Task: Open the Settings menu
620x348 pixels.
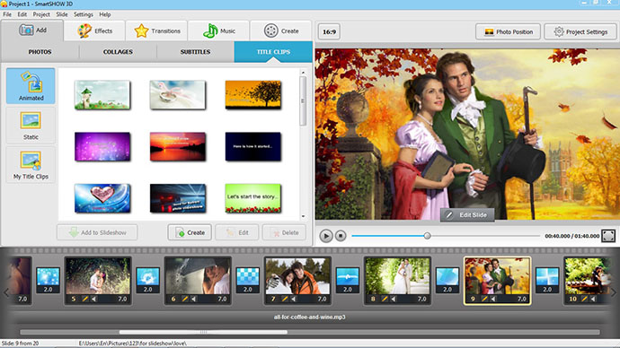Action: 83,14
